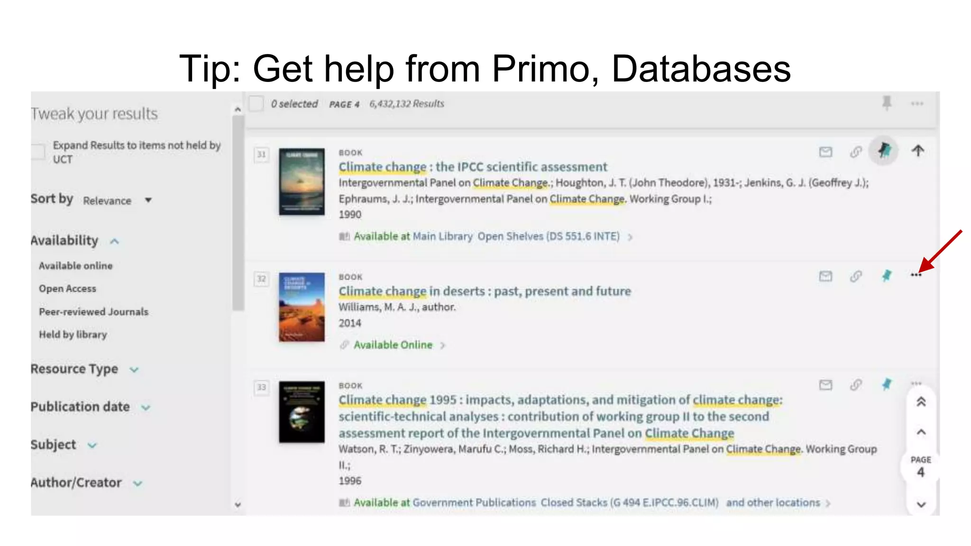The height and width of the screenshot is (546, 971).
Task: Click the 'Tweak your results' heading
Action: [94, 114]
